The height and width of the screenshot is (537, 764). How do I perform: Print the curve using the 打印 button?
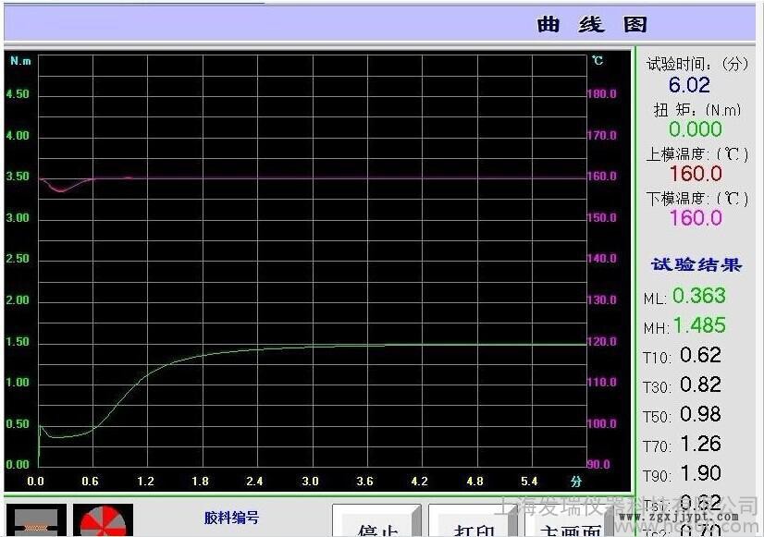pyautogui.click(x=473, y=520)
